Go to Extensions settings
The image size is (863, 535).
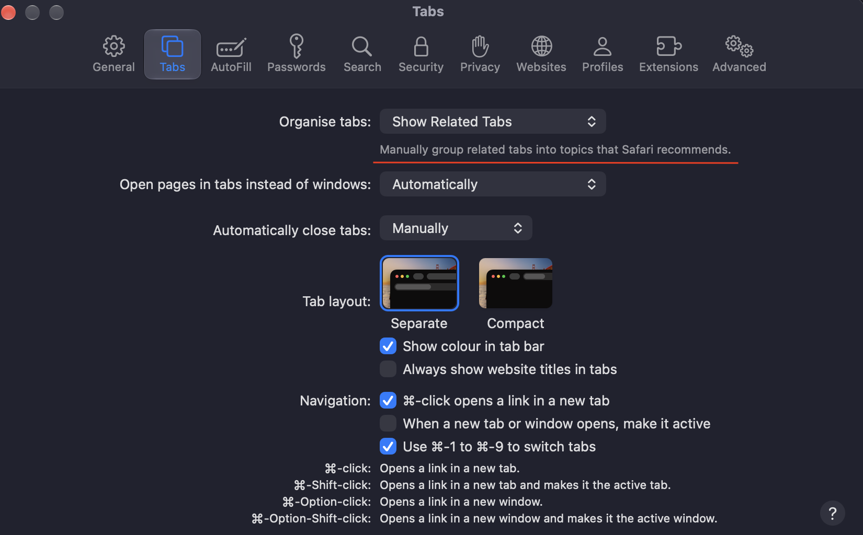[x=668, y=54]
